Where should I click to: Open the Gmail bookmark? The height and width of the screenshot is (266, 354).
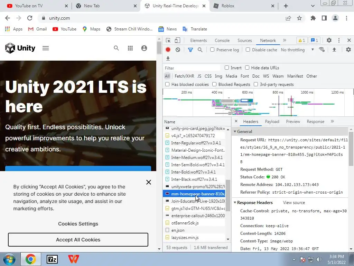click(37, 29)
